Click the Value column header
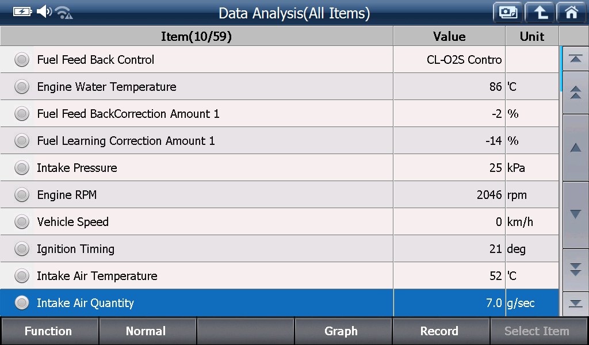 click(449, 36)
